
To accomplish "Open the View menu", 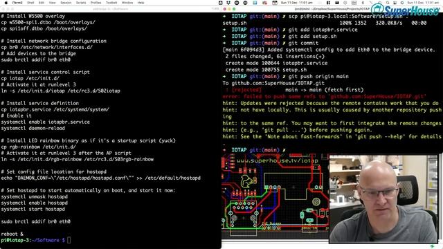I will (x=53, y=3).
